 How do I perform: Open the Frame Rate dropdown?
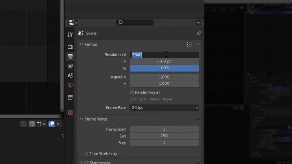[x=164, y=108]
